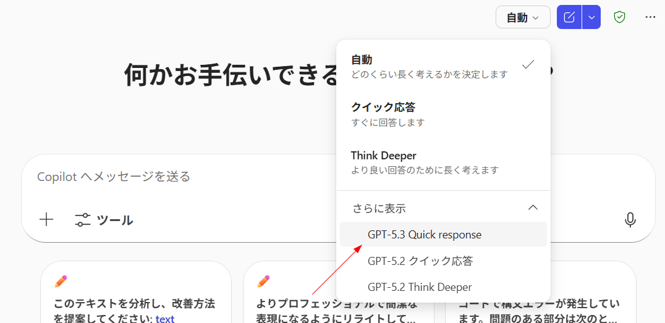Click pencil icon on first suggestion card
The height and width of the screenshot is (323, 665).
tap(61, 282)
